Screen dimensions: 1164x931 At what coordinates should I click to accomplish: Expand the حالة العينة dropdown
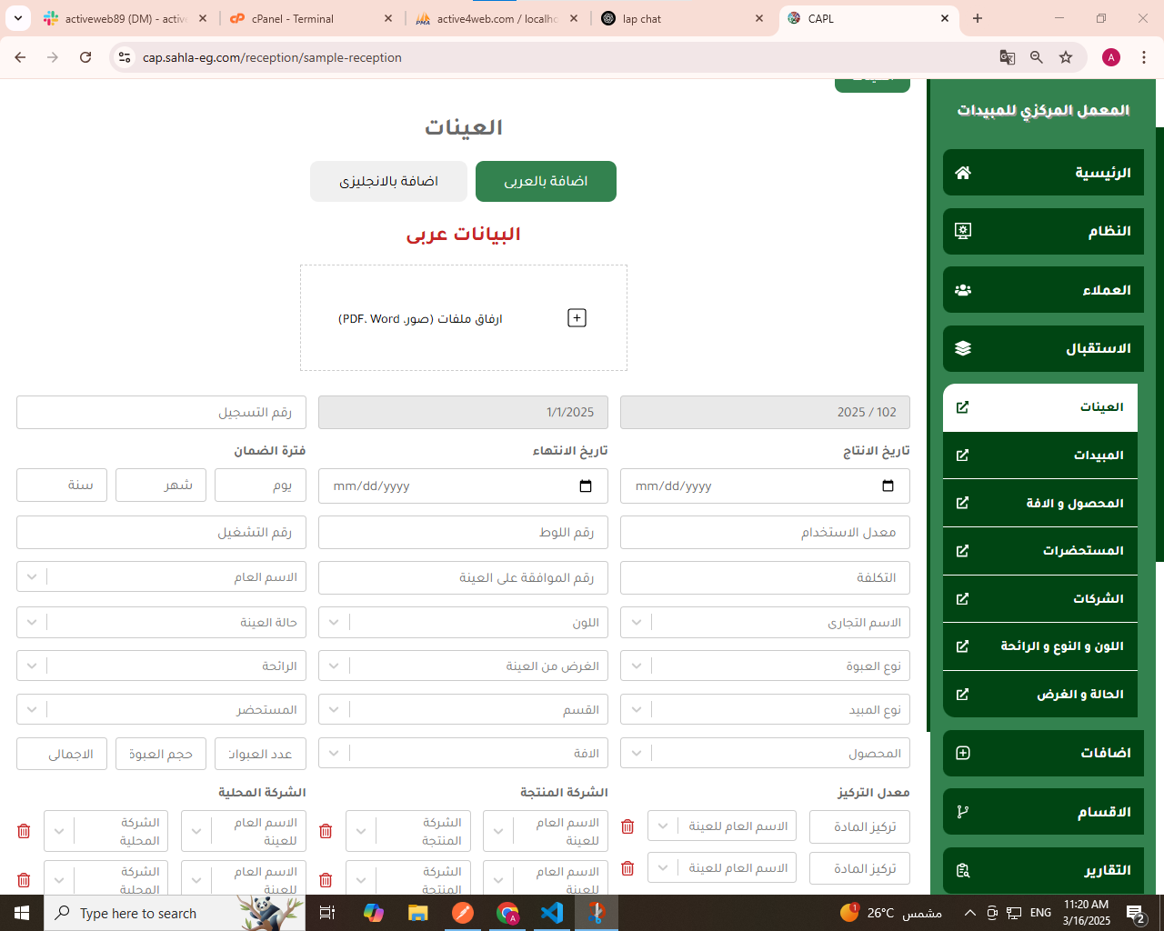point(32,623)
